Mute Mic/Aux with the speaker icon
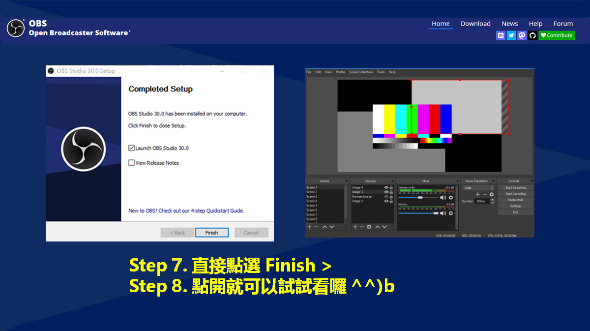 coord(443,213)
